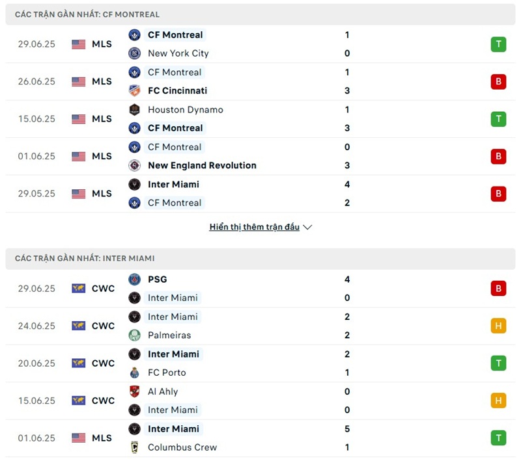This screenshot has height=459, width=521.
Task: Click the FC Cincinnati crest icon
Action: coord(134,90)
